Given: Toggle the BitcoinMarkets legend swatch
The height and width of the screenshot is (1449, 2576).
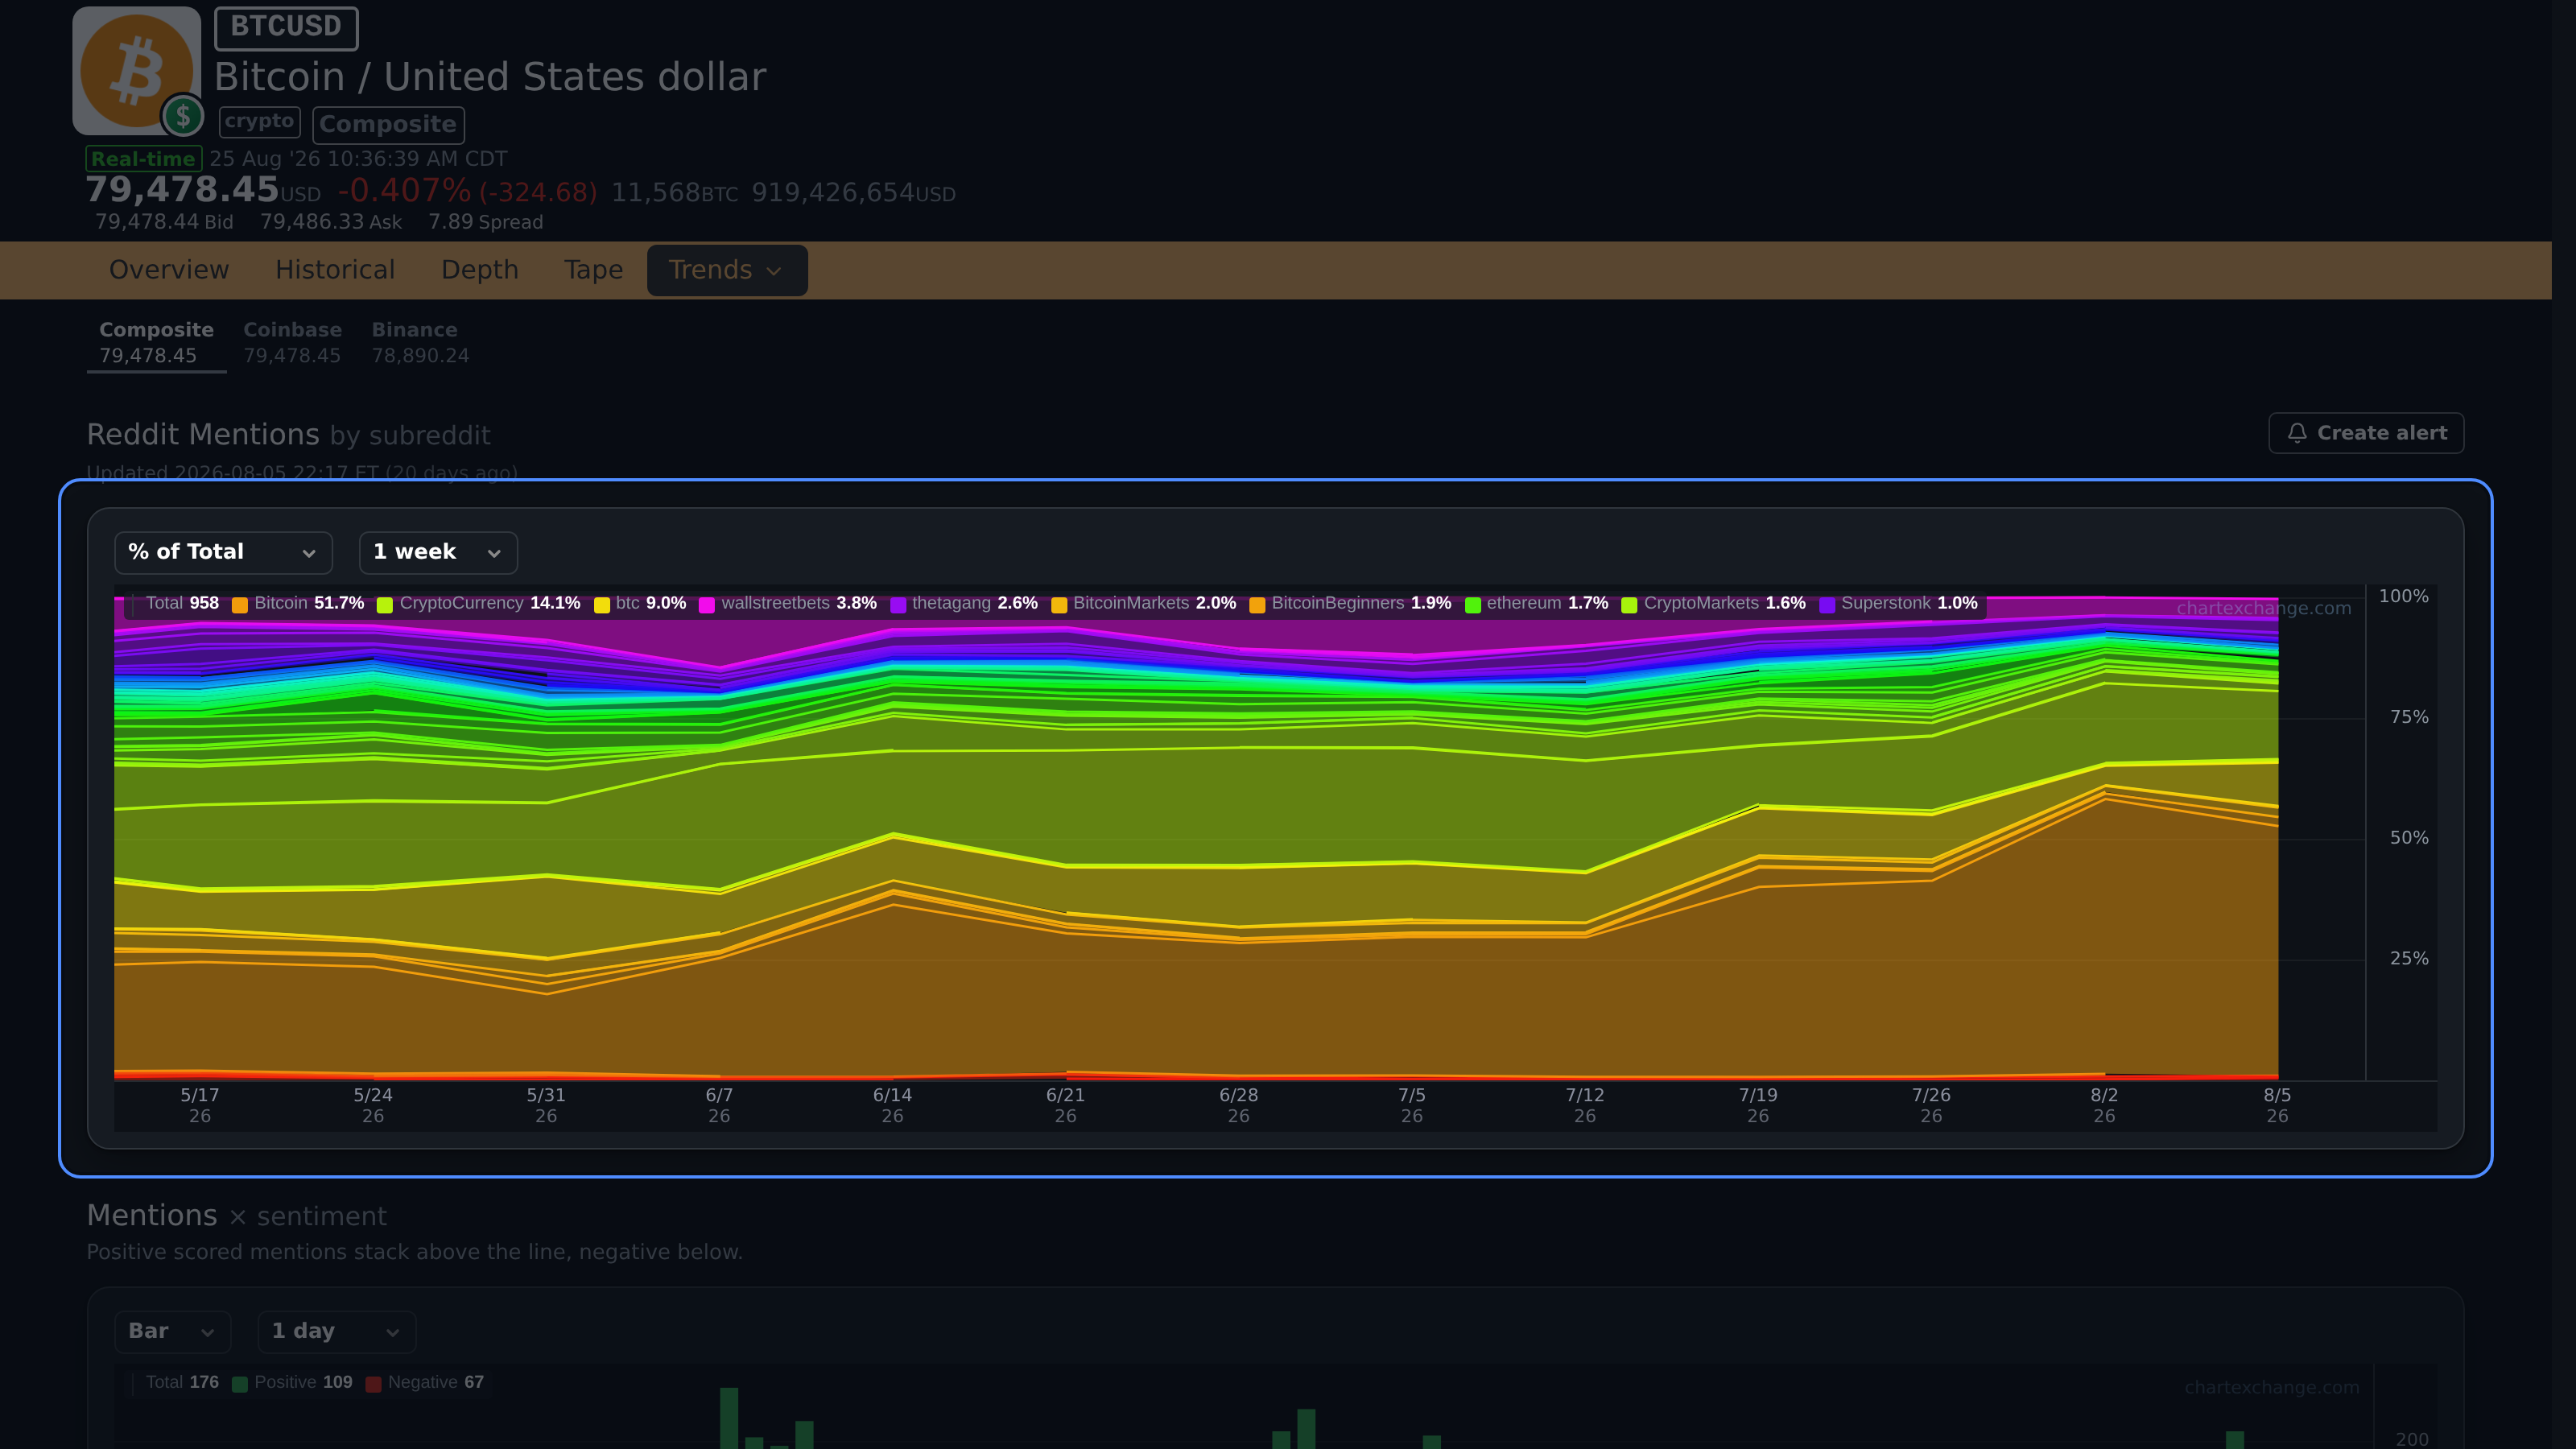Looking at the screenshot, I should [x=1059, y=604].
